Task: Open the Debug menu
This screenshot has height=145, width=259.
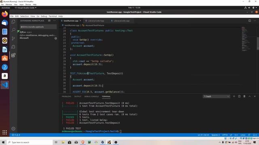Action: pyautogui.click(x=44, y=16)
